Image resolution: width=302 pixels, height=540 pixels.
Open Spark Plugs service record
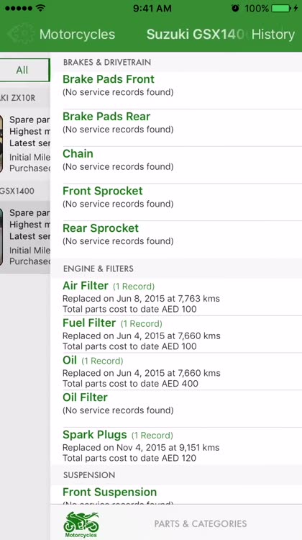176,446
